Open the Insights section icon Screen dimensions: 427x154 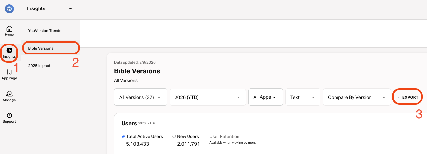click(x=9, y=50)
